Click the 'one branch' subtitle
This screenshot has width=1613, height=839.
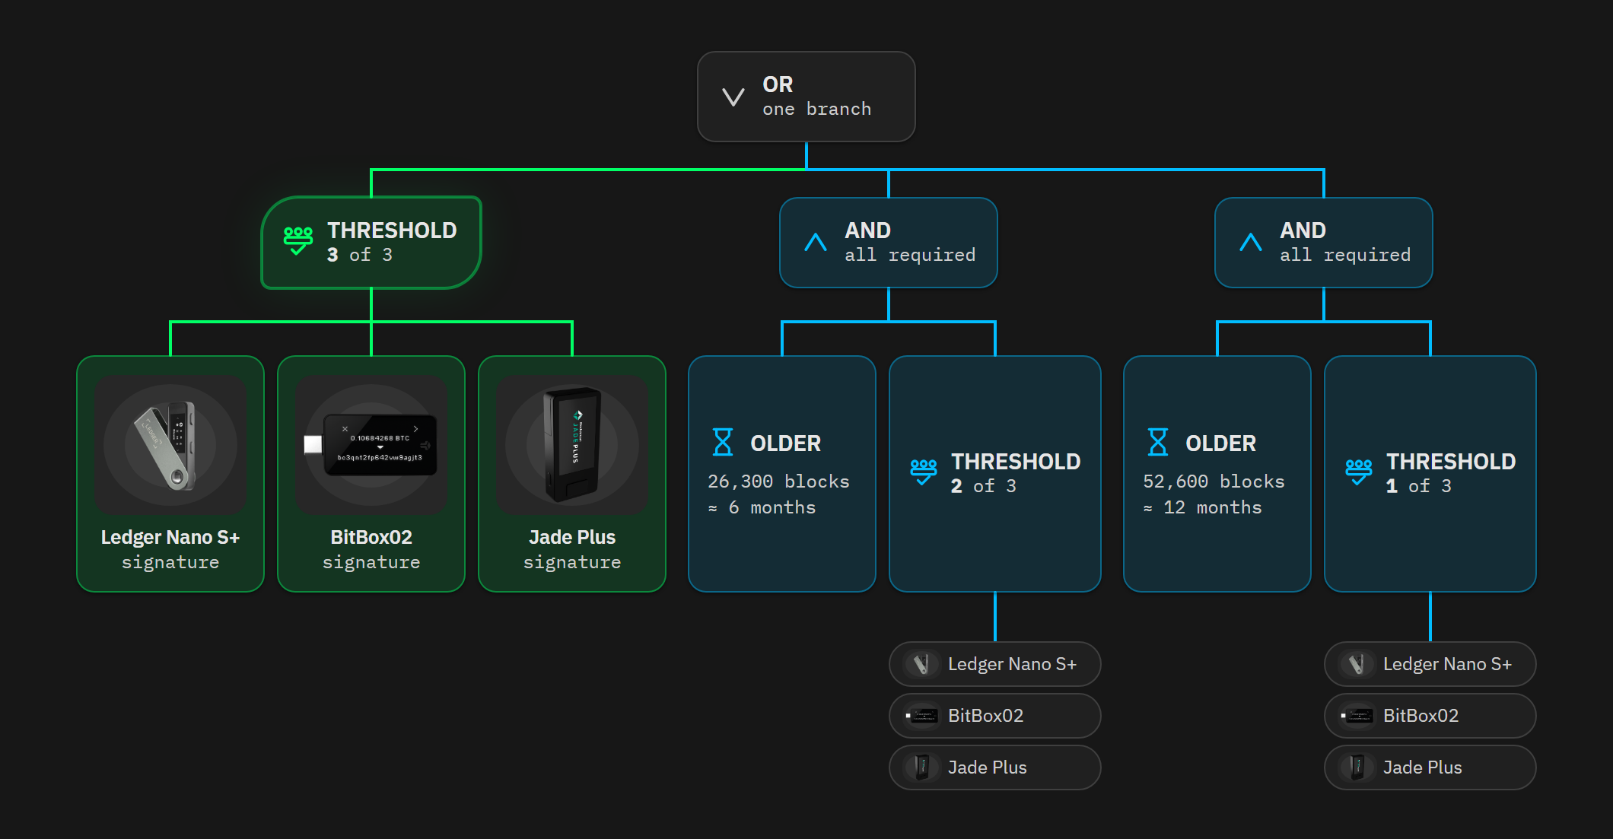click(x=816, y=109)
